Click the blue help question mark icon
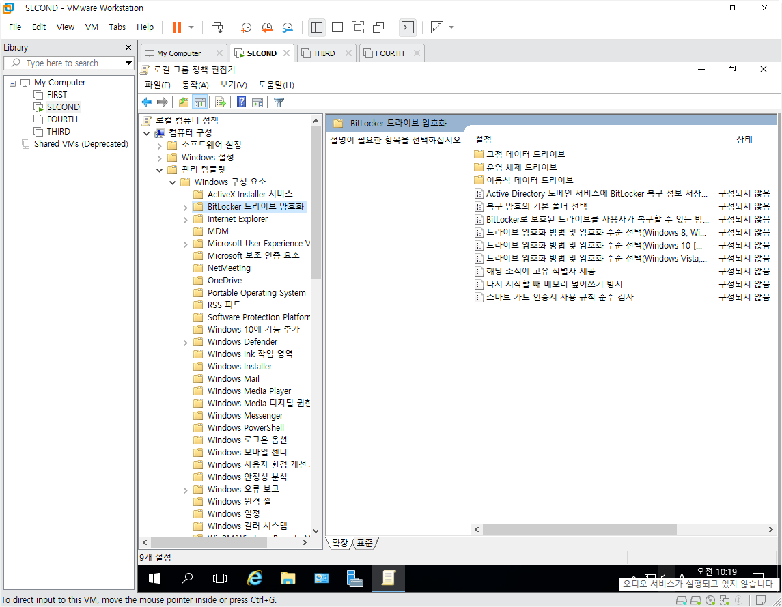Image resolution: width=782 pixels, height=607 pixels. click(x=241, y=102)
